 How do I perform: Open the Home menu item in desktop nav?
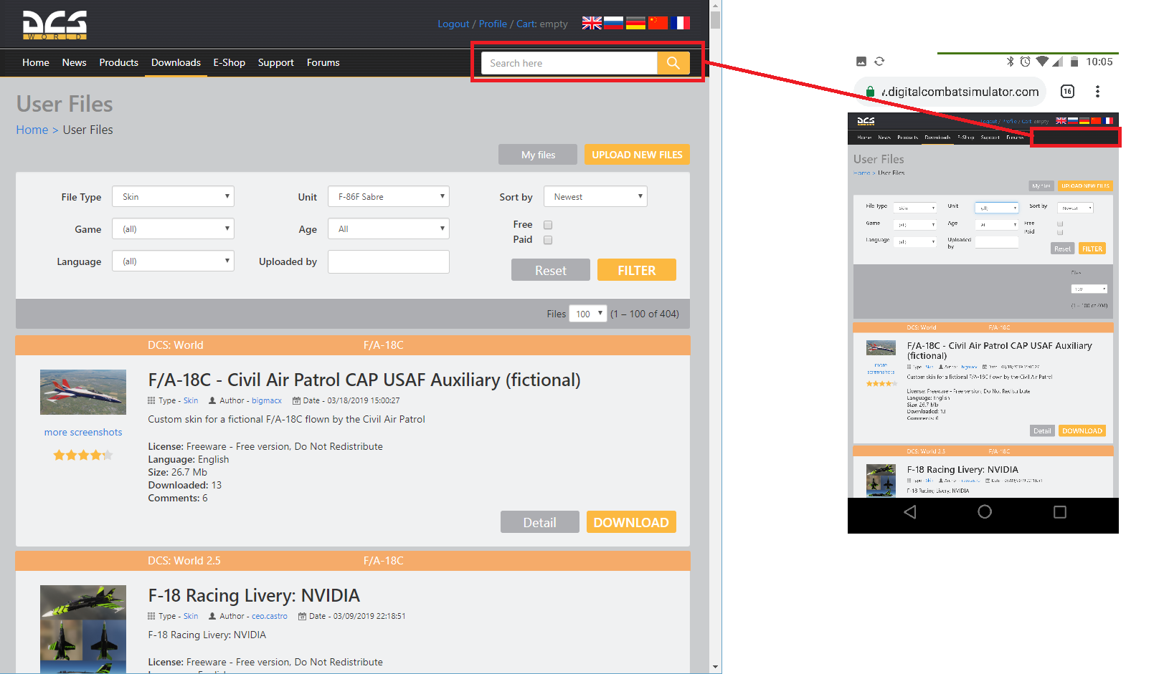(36, 62)
